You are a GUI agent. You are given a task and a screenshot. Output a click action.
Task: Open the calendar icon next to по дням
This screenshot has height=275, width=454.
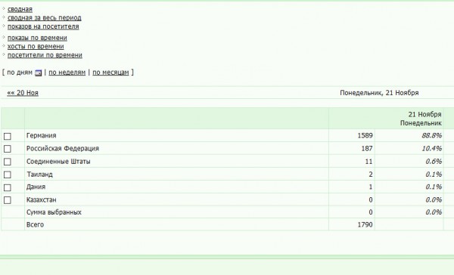coord(39,73)
